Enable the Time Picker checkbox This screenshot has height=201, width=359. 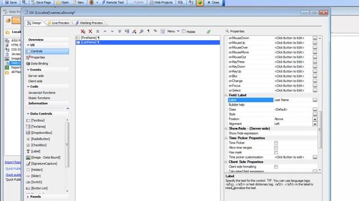tap(276, 143)
